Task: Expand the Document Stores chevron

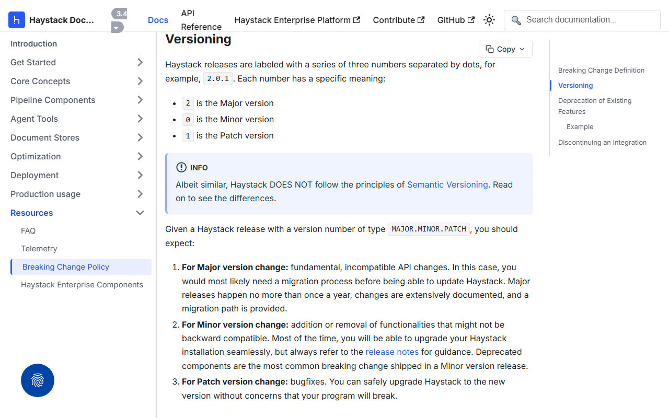Action: click(140, 137)
